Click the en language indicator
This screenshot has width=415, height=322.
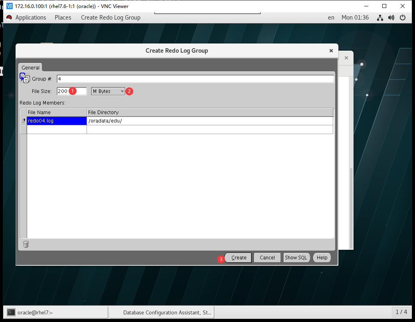[331, 18]
